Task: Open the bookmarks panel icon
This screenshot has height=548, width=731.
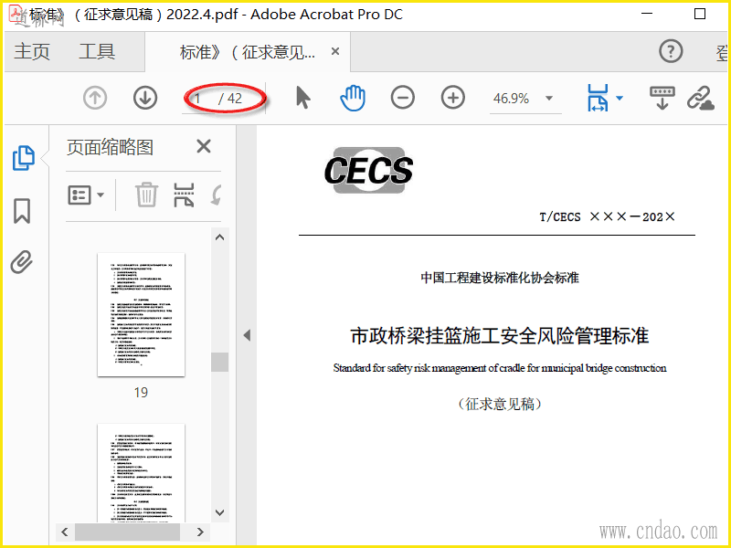Action: [22, 211]
